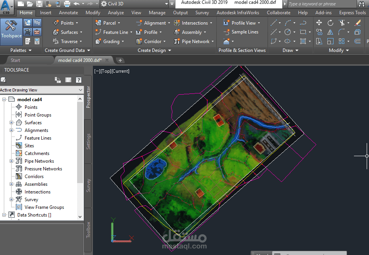Select View Frame Groups tree item
Viewport: 369px width, 255px height.
pyautogui.click(x=44, y=207)
